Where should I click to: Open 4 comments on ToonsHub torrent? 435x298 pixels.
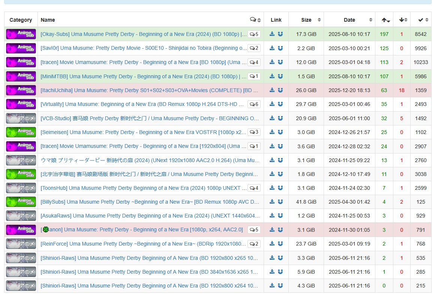click(x=254, y=188)
